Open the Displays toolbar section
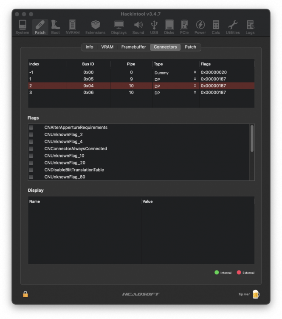Image resolution: width=282 pixels, height=319 pixels. tap(118, 27)
